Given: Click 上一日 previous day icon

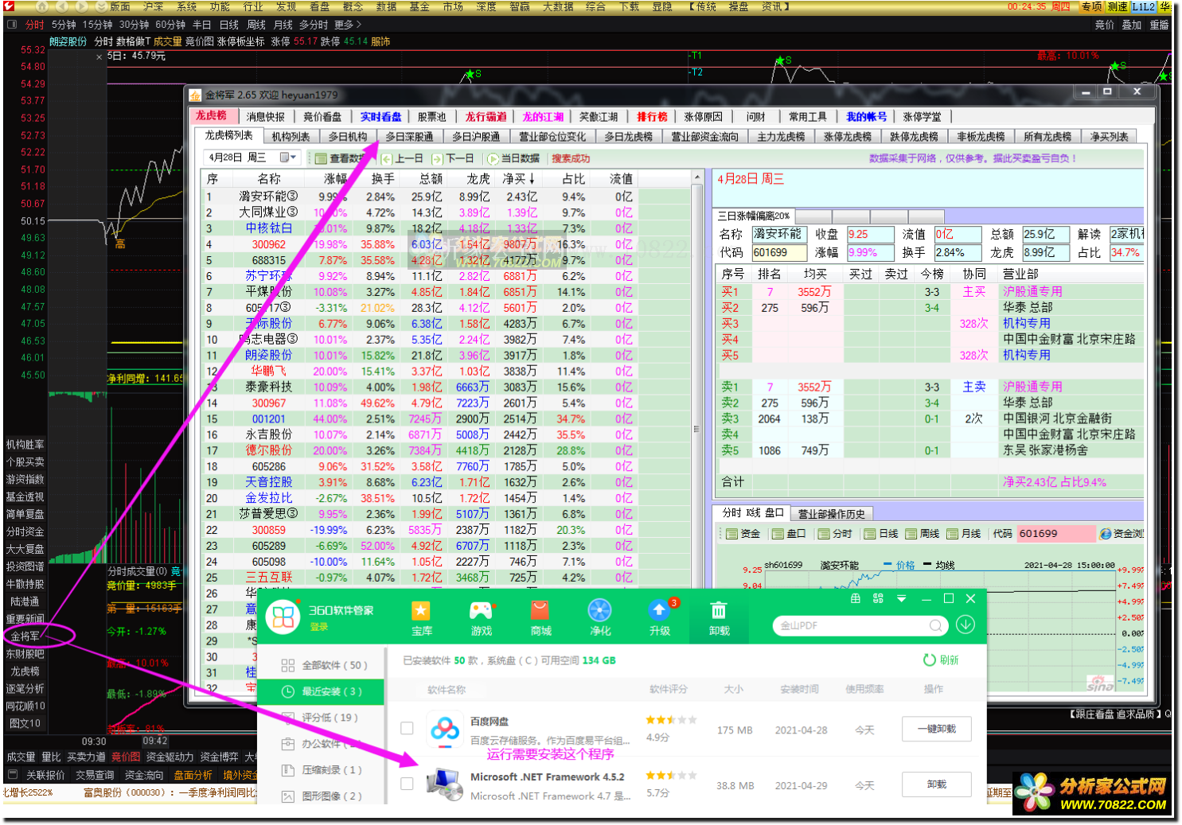Looking at the screenshot, I should pyautogui.click(x=387, y=158).
